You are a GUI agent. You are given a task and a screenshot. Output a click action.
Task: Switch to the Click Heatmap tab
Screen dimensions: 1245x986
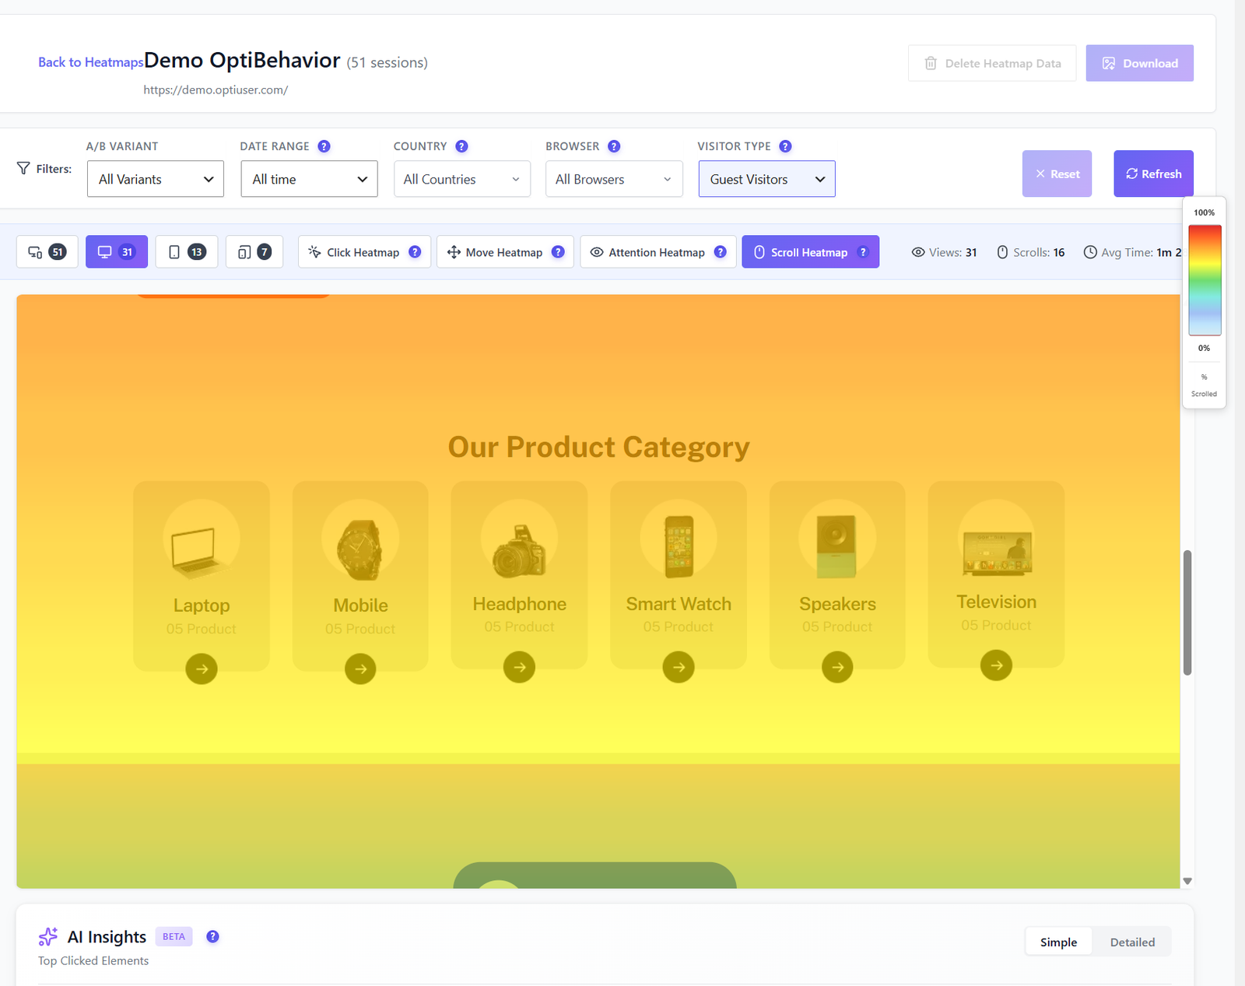click(364, 252)
